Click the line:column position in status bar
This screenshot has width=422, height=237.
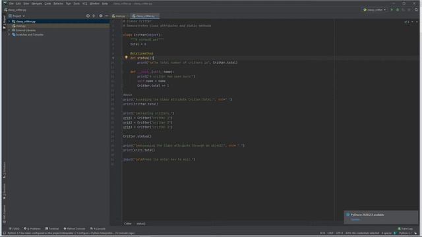[x=322, y=233]
